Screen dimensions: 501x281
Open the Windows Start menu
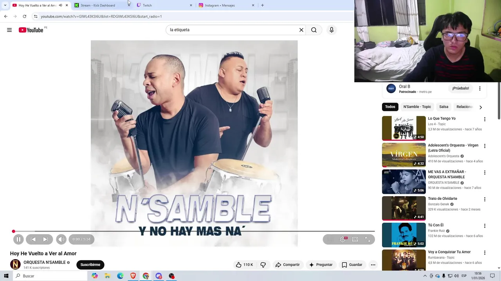point(6,276)
